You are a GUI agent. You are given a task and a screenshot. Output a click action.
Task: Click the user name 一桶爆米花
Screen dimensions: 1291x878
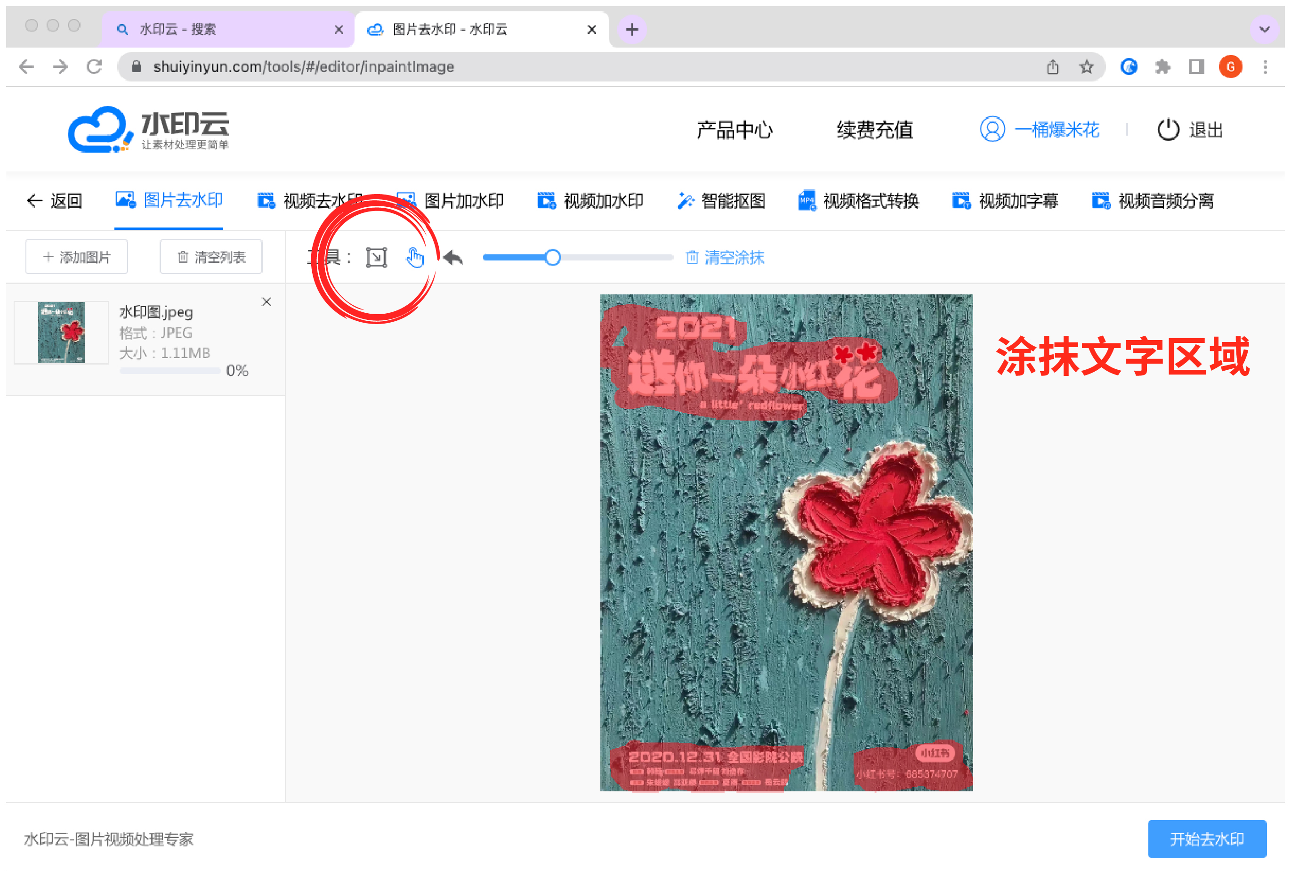pyautogui.click(x=1056, y=130)
